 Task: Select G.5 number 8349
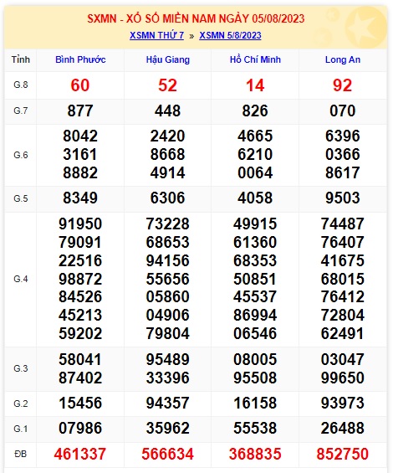(x=80, y=198)
